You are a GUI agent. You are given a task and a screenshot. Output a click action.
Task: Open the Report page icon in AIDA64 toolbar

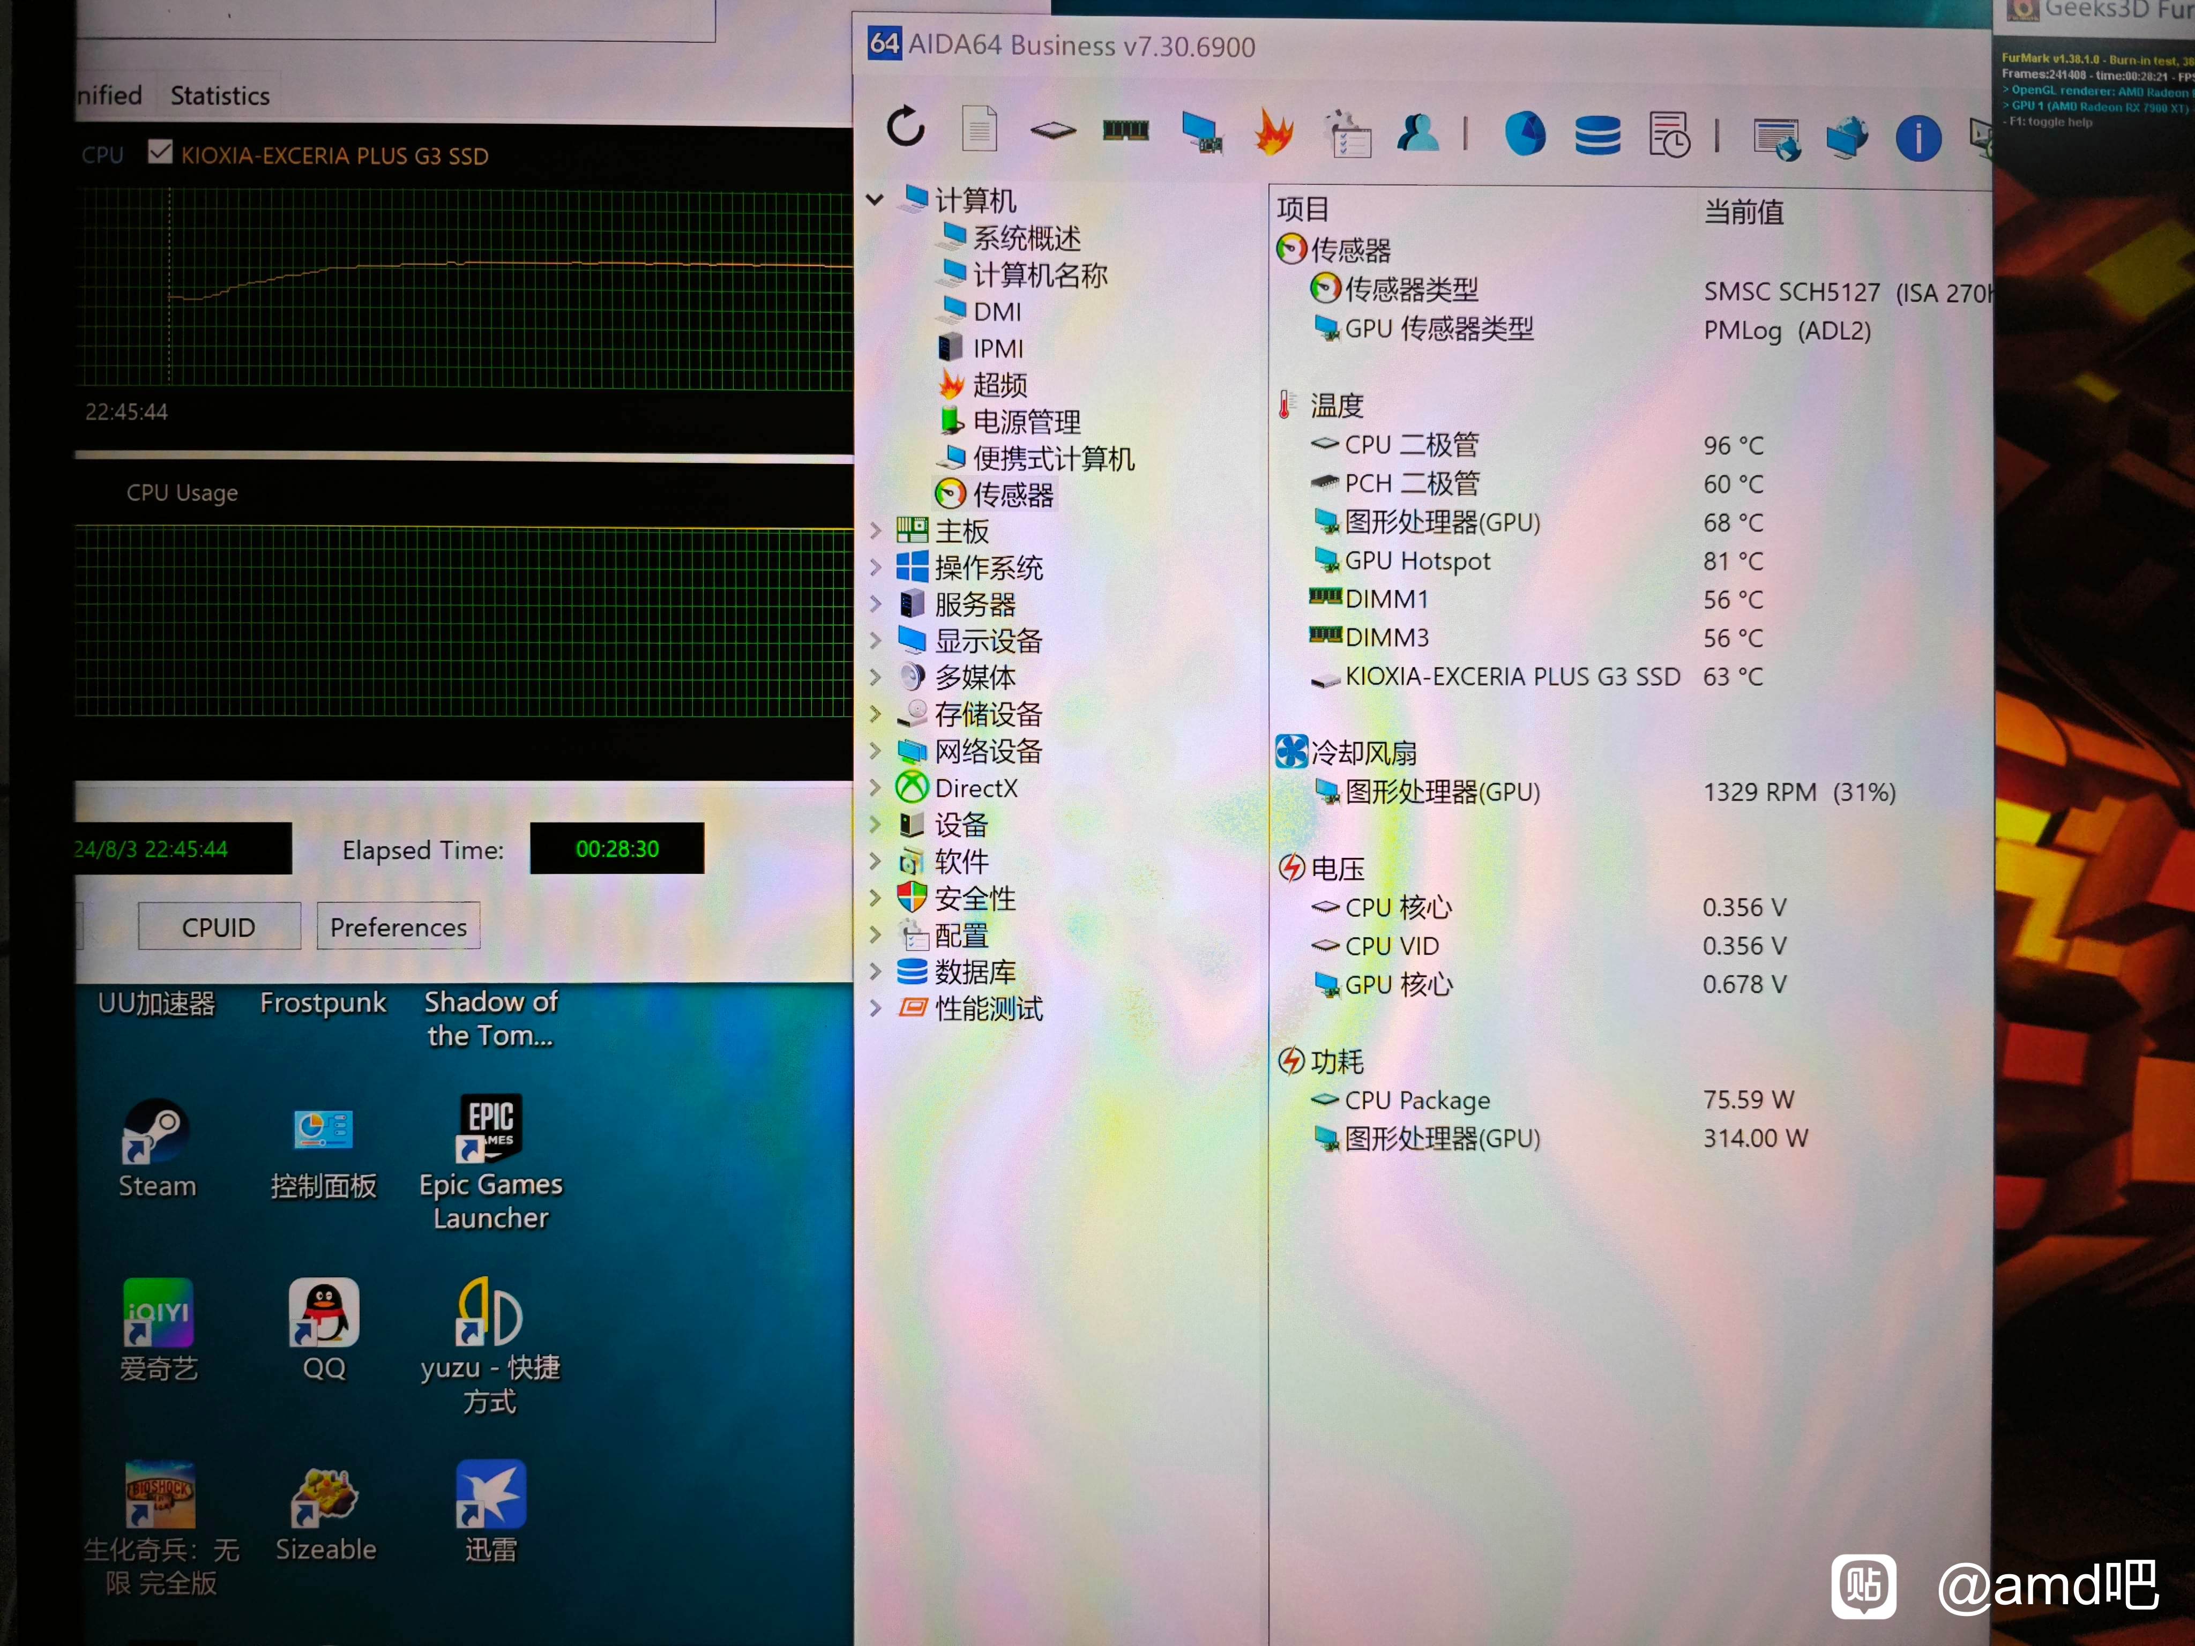(979, 128)
